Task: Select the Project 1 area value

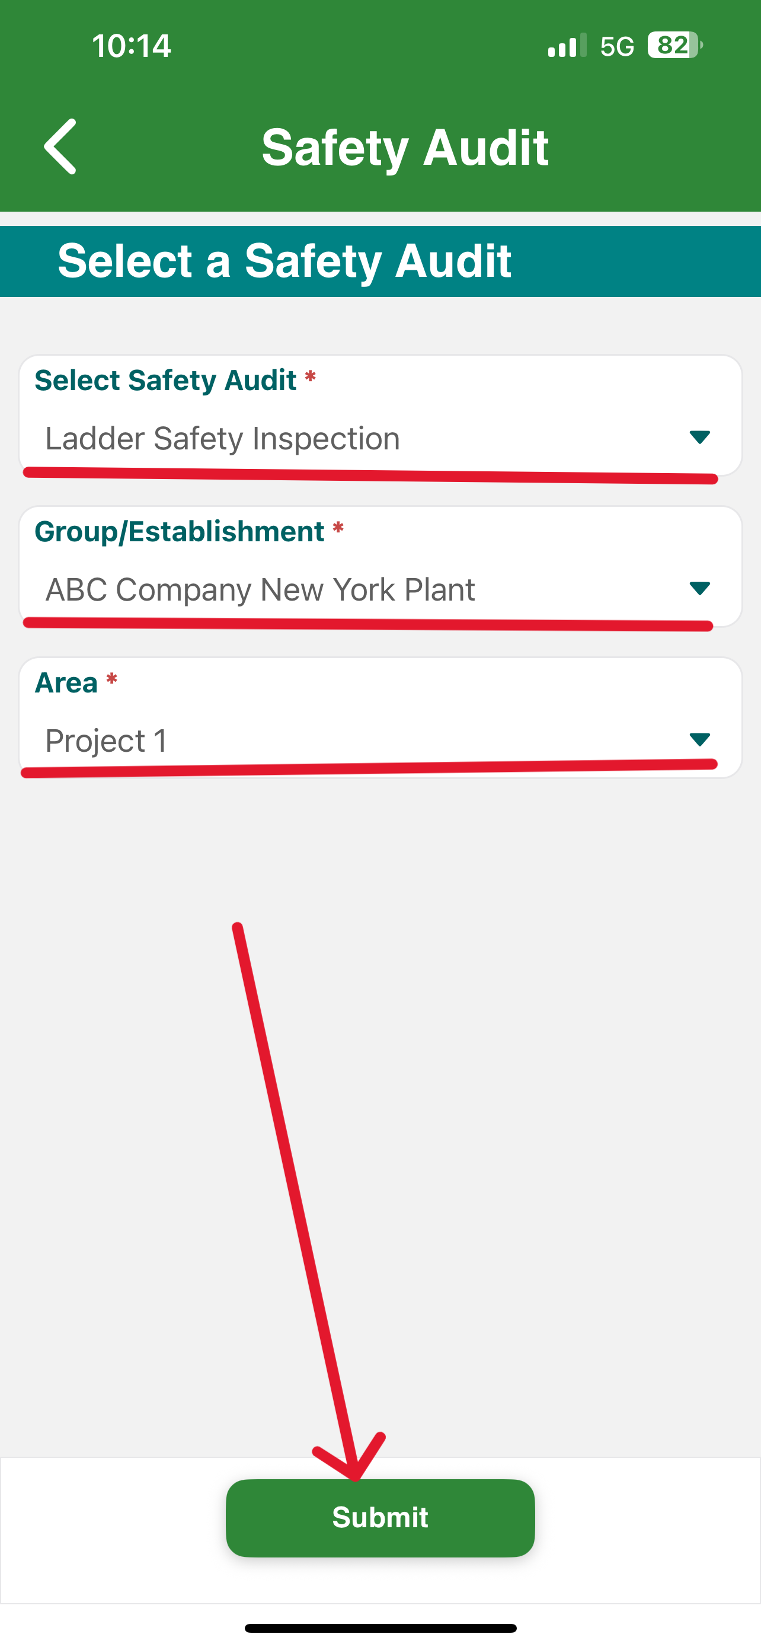Action: (x=106, y=741)
